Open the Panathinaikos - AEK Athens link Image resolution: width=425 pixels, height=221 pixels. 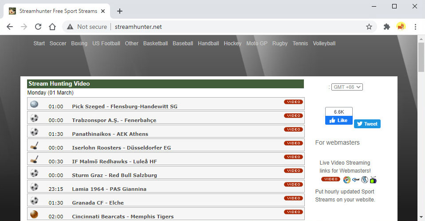(x=110, y=134)
